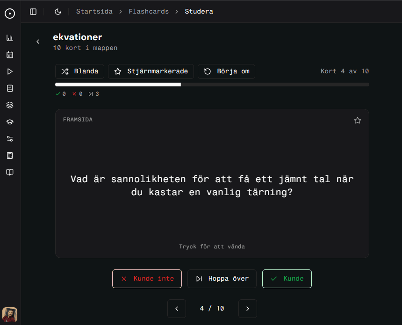The image size is (402, 325).
Task: Open the bar chart statistics sidebar icon
Action: click(10, 38)
